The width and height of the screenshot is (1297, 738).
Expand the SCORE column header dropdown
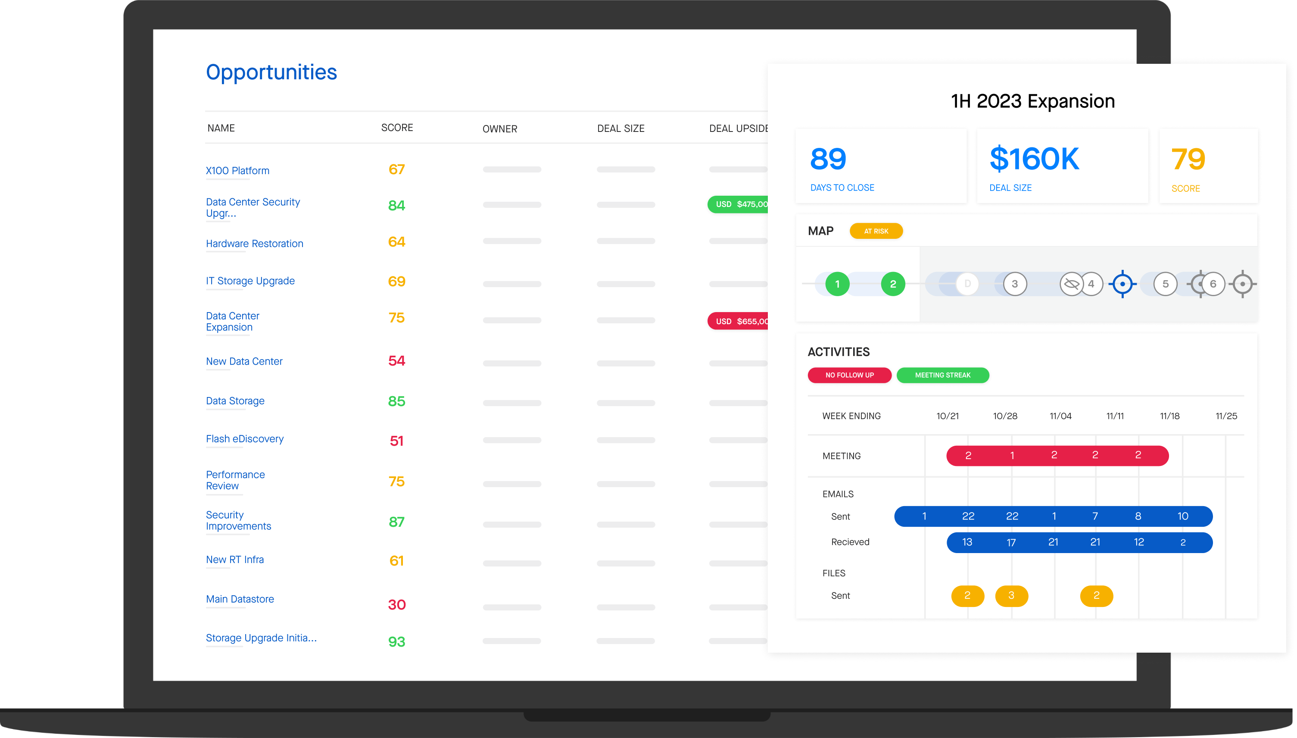pos(396,128)
